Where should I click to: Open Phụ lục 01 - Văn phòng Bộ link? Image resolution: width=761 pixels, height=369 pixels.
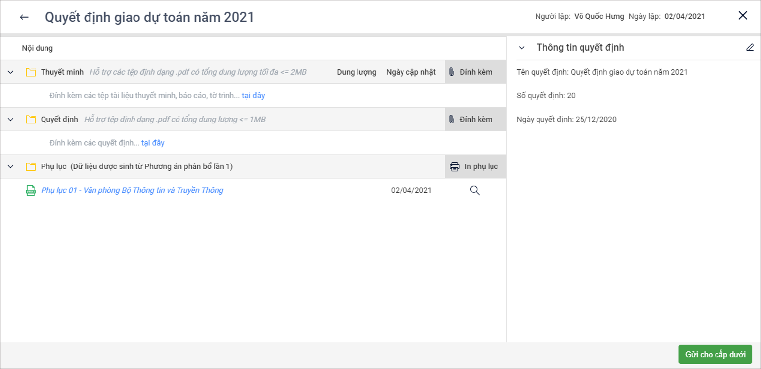132,190
